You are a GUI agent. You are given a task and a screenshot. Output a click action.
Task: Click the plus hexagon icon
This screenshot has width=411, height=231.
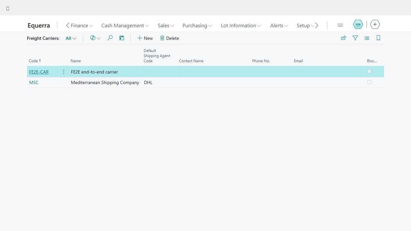(x=375, y=24)
